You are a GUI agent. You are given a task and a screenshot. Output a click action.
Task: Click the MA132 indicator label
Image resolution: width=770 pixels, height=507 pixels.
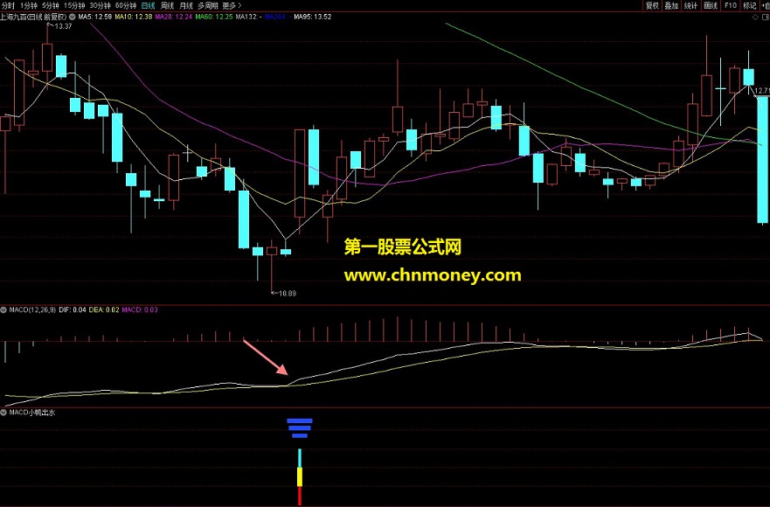(x=248, y=17)
